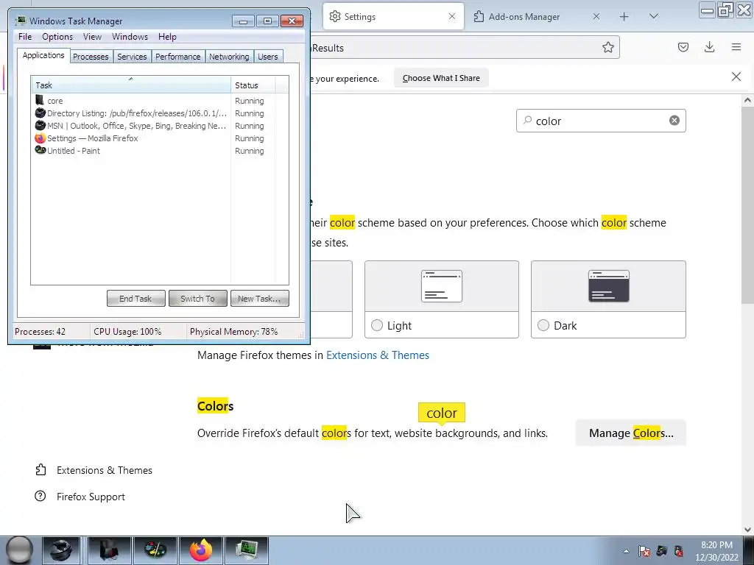Switch to the Performance tab
The height and width of the screenshot is (565, 754).
(178, 56)
